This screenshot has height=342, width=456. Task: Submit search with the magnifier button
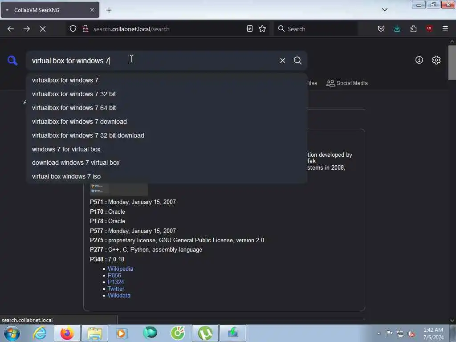tap(297, 61)
